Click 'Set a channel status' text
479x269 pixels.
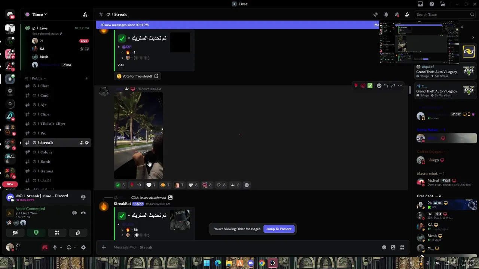(x=45, y=34)
